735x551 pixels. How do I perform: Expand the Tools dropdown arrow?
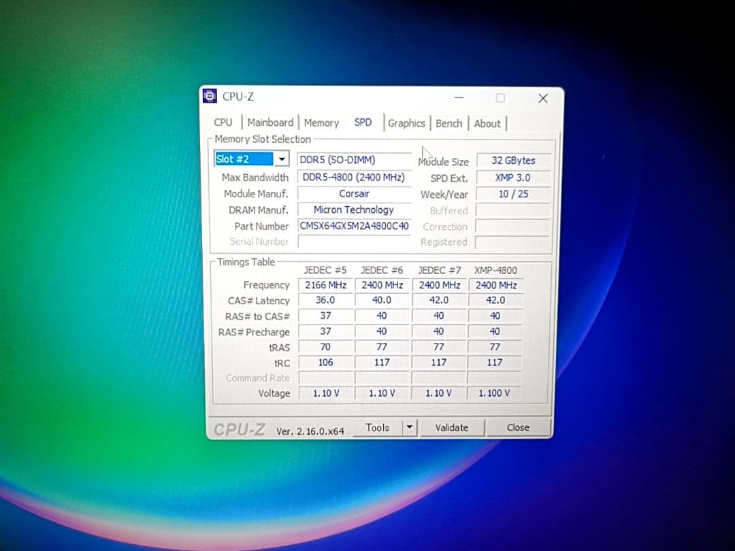tap(409, 427)
